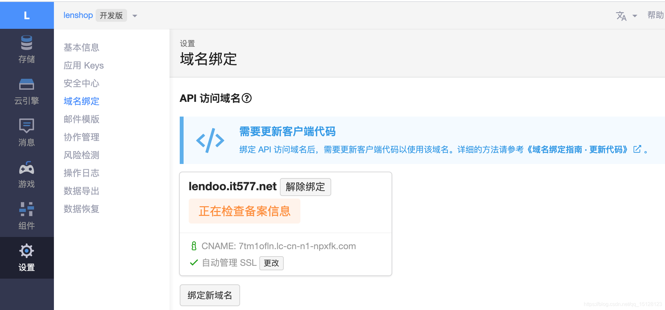Click the help question mark beside API 访问域名
This screenshot has width=665, height=310.
click(247, 98)
